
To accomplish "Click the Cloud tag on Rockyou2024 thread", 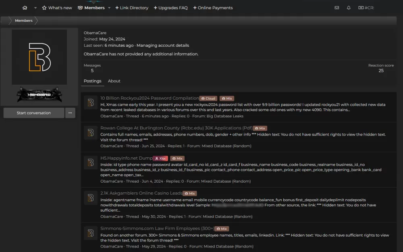I will coord(208,98).
